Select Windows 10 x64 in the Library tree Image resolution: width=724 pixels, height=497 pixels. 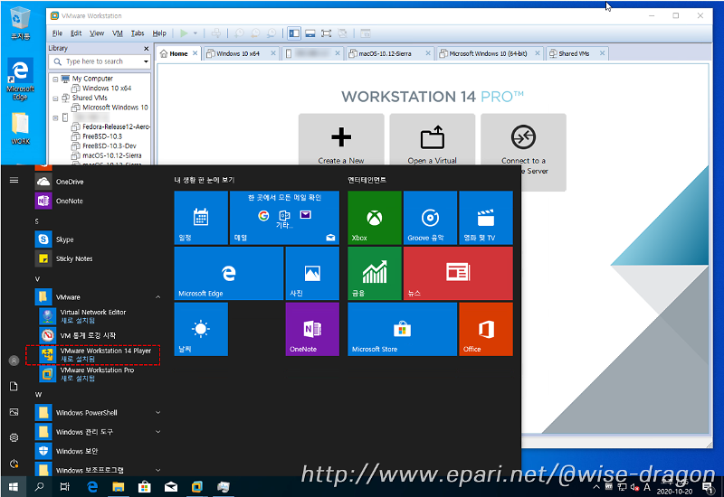pos(101,88)
